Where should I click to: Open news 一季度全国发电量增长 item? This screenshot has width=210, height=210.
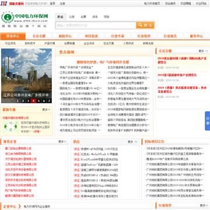click(x=75, y=83)
